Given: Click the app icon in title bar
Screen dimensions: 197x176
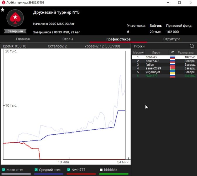Looking at the screenshot, I should coord(3,3).
